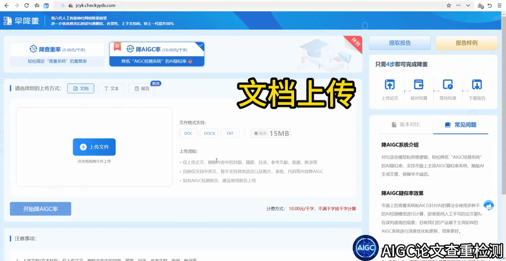Click the 等待结果 step icon

448,85
